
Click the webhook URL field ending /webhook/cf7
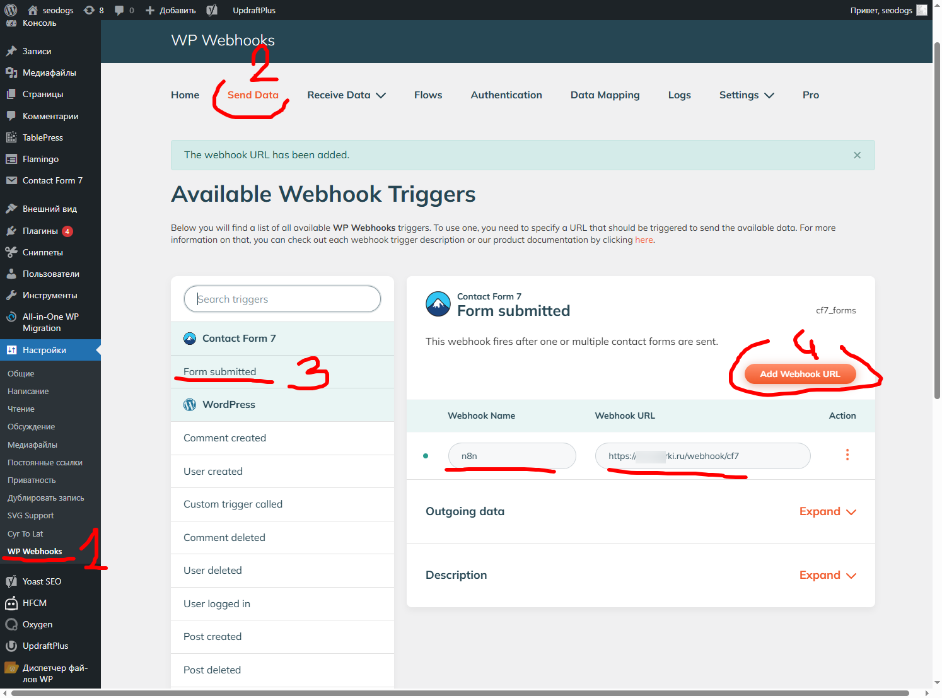702,456
